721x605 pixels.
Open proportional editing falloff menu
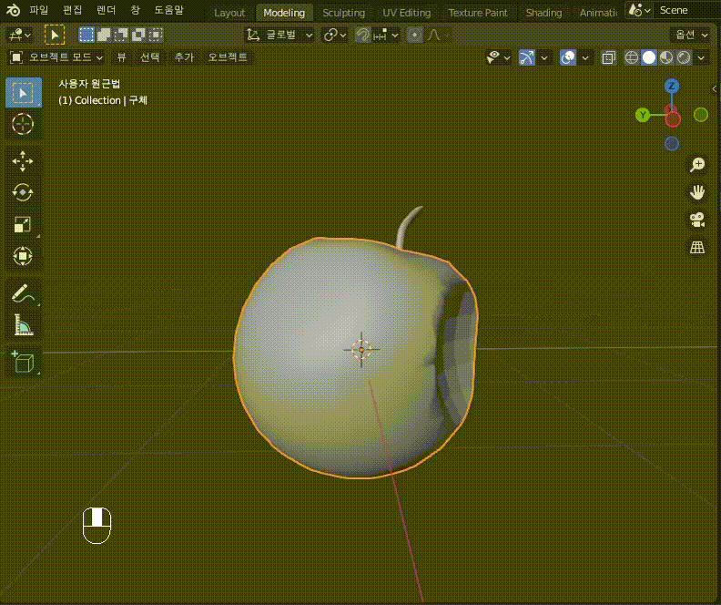click(437, 35)
